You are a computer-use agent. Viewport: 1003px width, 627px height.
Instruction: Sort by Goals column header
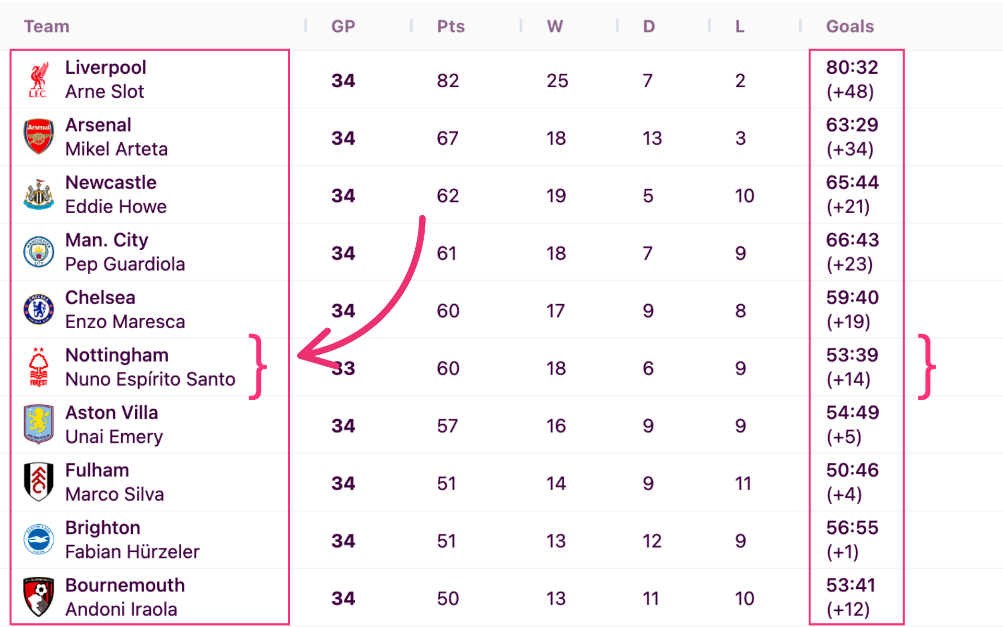click(x=850, y=26)
